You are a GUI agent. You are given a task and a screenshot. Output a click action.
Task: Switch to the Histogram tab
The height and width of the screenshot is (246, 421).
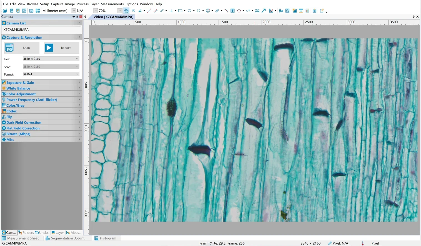pyautogui.click(x=105, y=238)
